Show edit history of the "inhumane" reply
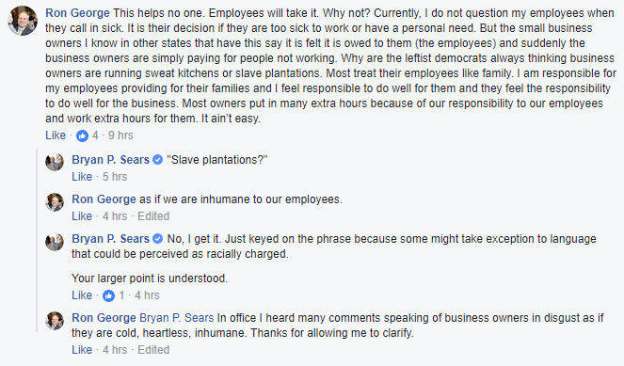 coord(153,216)
